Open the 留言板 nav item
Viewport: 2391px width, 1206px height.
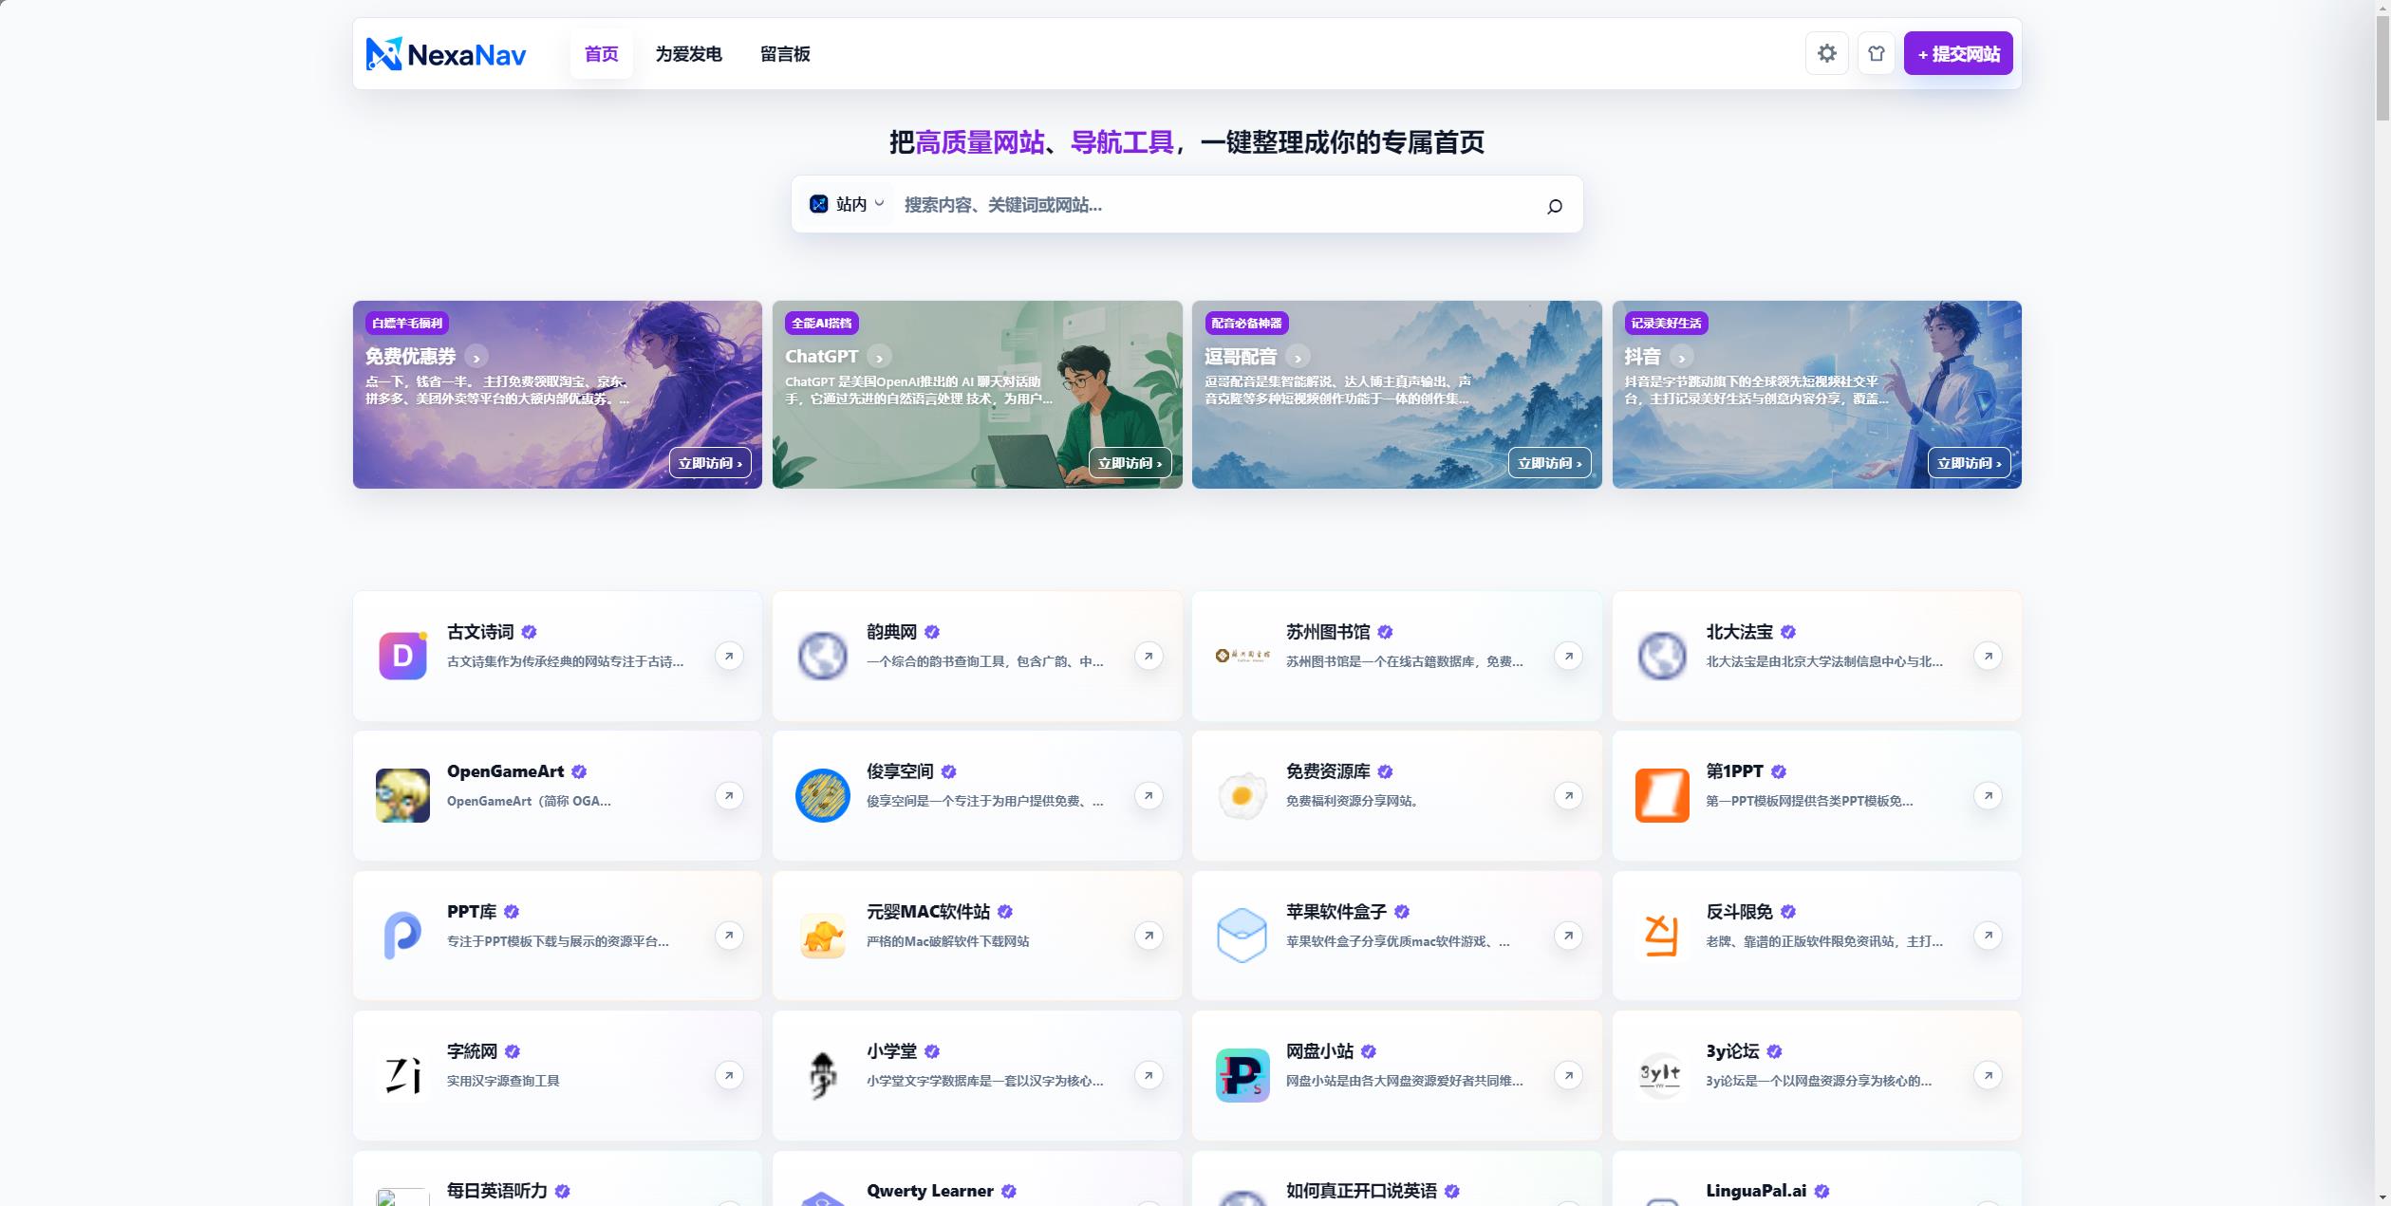785,54
